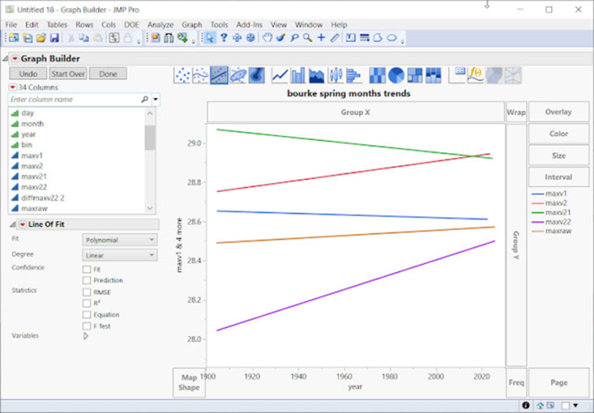Click the Line chart element icon
The image size is (594, 413).
[280, 75]
